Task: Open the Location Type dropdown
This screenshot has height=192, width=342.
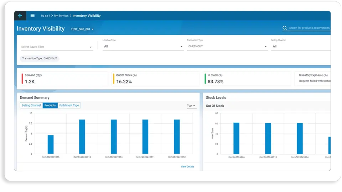Action: [x=142, y=46]
